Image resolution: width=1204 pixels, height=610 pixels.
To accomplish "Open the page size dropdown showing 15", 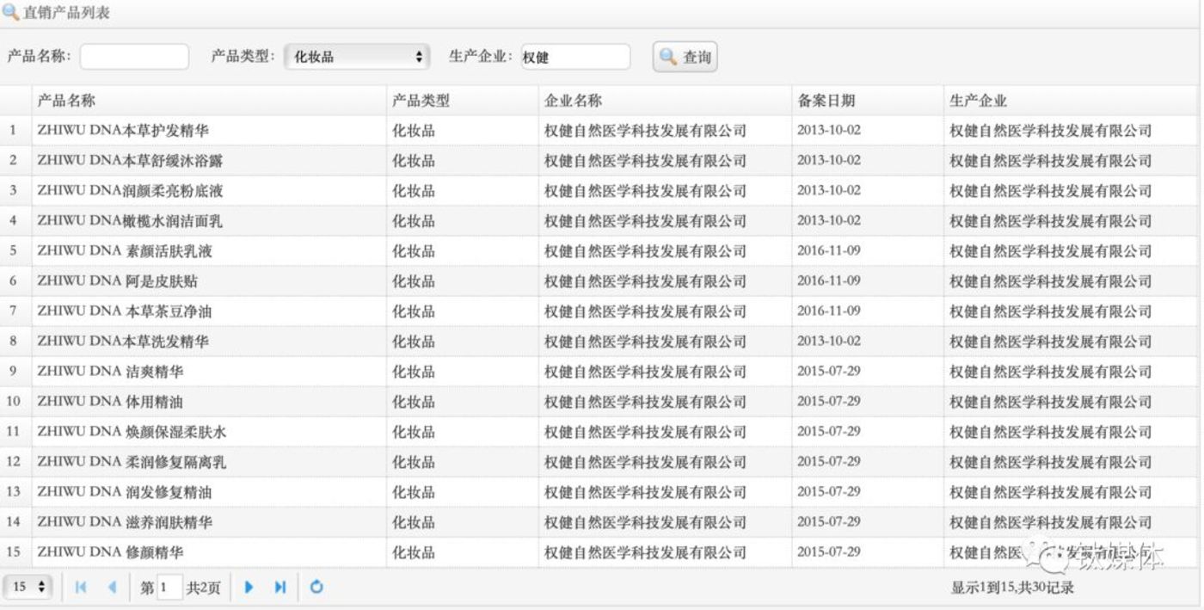I will click(x=28, y=588).
